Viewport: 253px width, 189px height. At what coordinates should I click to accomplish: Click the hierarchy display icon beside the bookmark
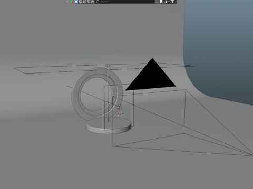point(166,2)
